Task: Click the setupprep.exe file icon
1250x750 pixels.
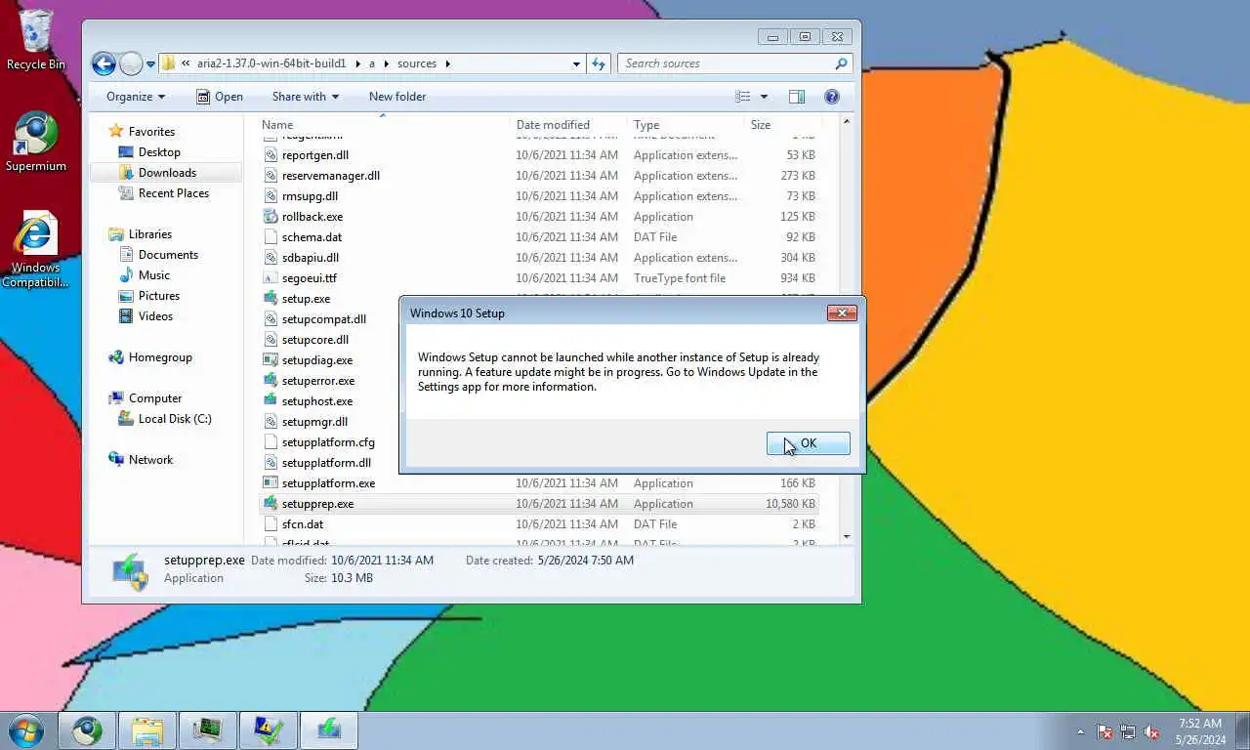Action: pos(271,504)
